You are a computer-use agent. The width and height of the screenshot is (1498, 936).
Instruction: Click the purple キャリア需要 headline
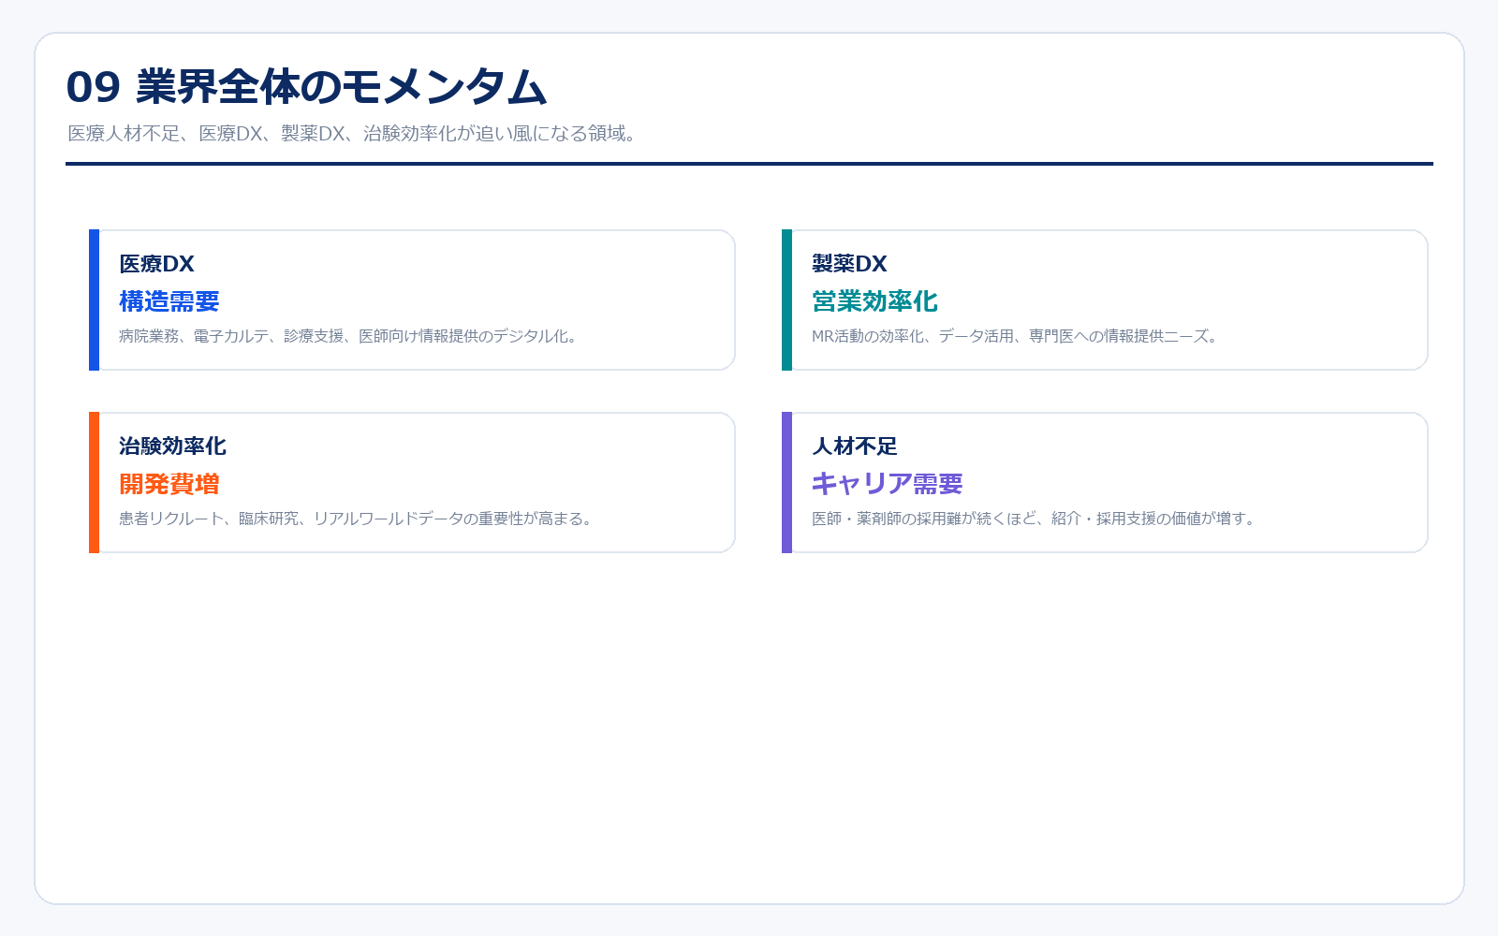[888, 484]
